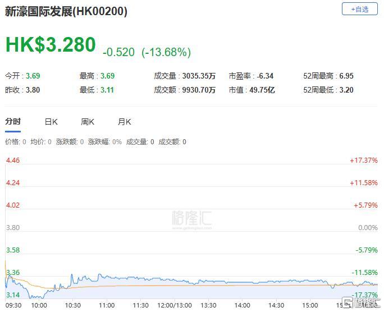Click the 今开 opening price 3.69

coord(33,76)
